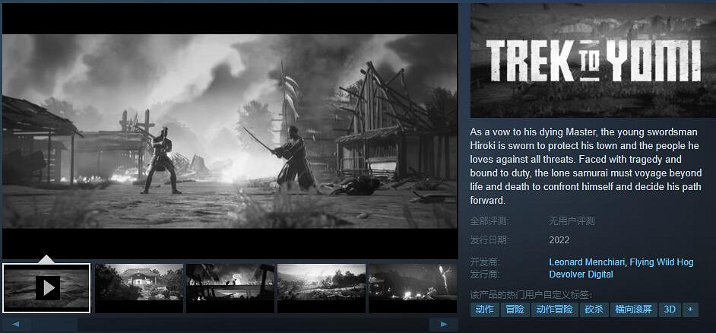Open the Flying Wild Hog developer link
The image size is (716, 333).
[662, 262]
